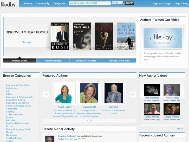Open George W. Bush Decision Points cover
The height and width of the screenshot is (142, 189).
tap(60, 36)
